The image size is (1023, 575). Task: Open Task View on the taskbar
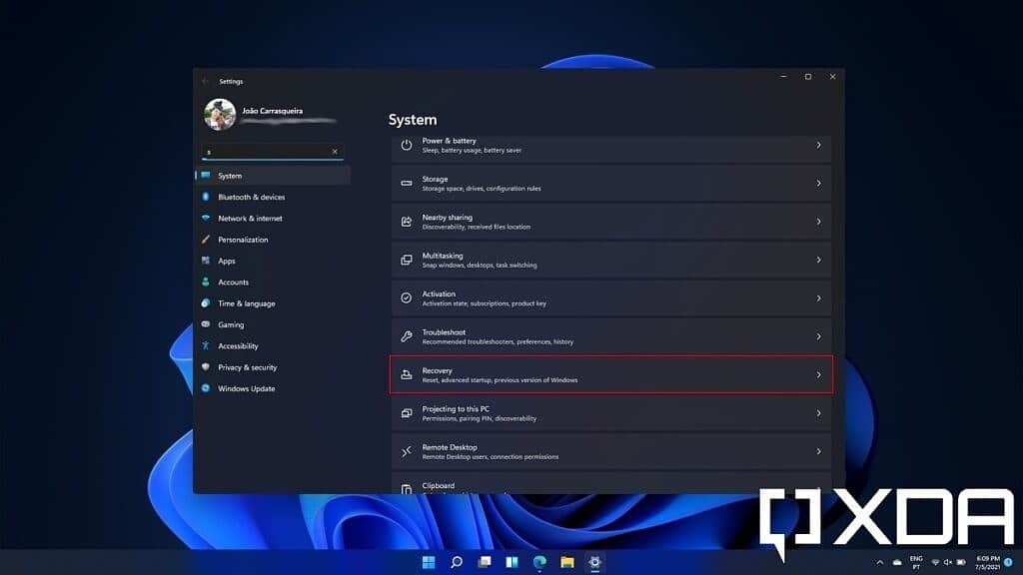pyautogui.click(x=485, y=562)
